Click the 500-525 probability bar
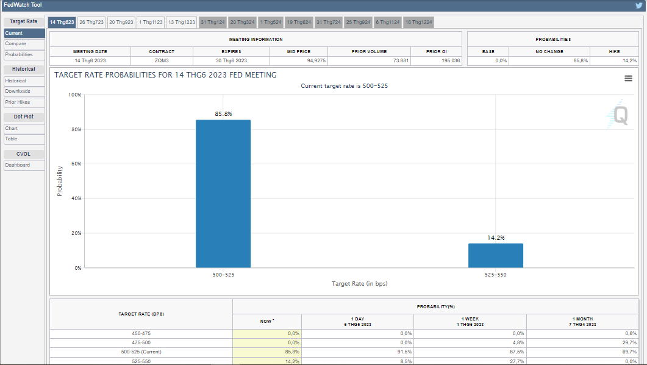Screen dimensions: 647x365 [223, 193]
